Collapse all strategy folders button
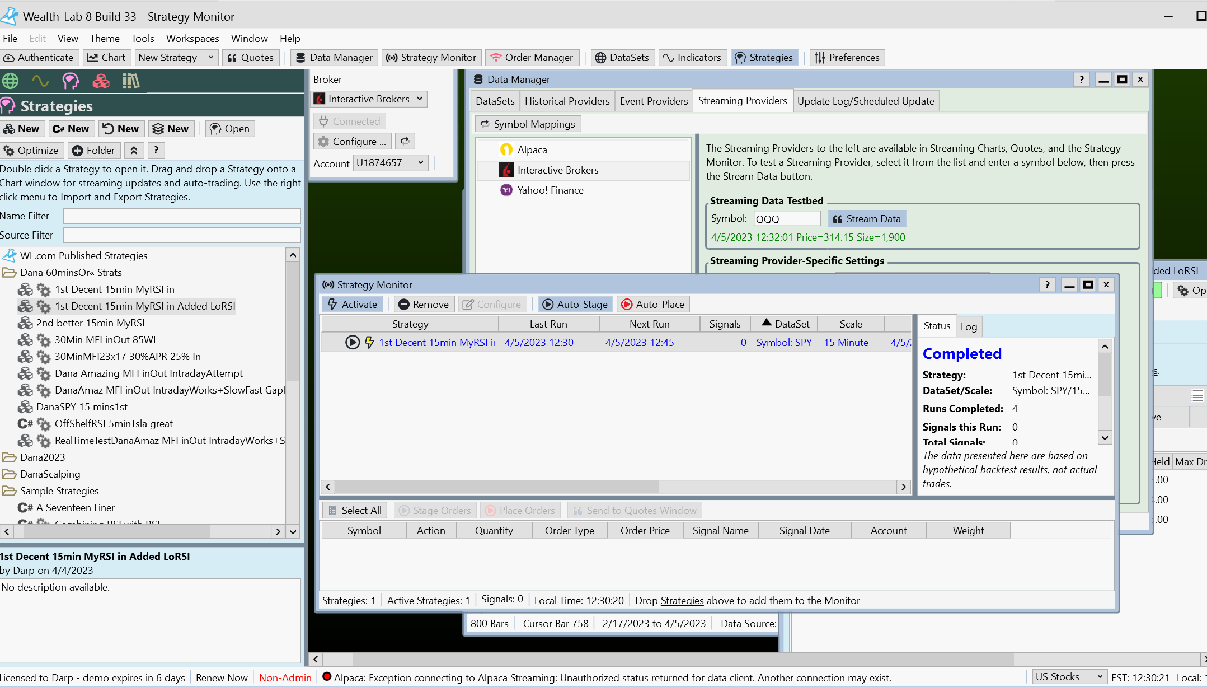The image size is (1207, 687). coord(134,150)
